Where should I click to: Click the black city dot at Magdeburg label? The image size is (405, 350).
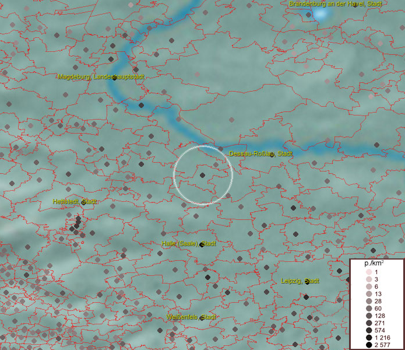click(114, 78)
